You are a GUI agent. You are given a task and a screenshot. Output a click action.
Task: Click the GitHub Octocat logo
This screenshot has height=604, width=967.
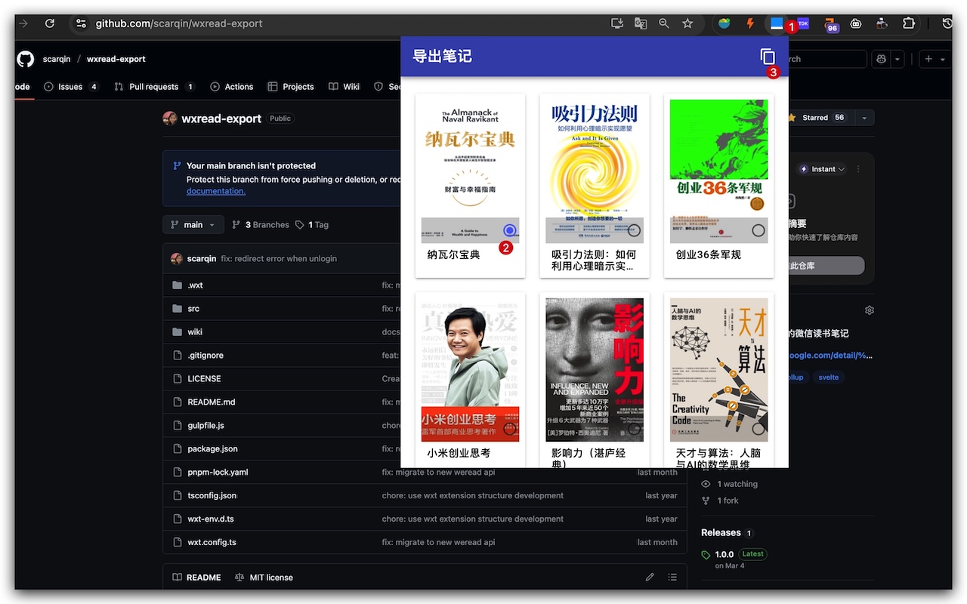[25, 59]
